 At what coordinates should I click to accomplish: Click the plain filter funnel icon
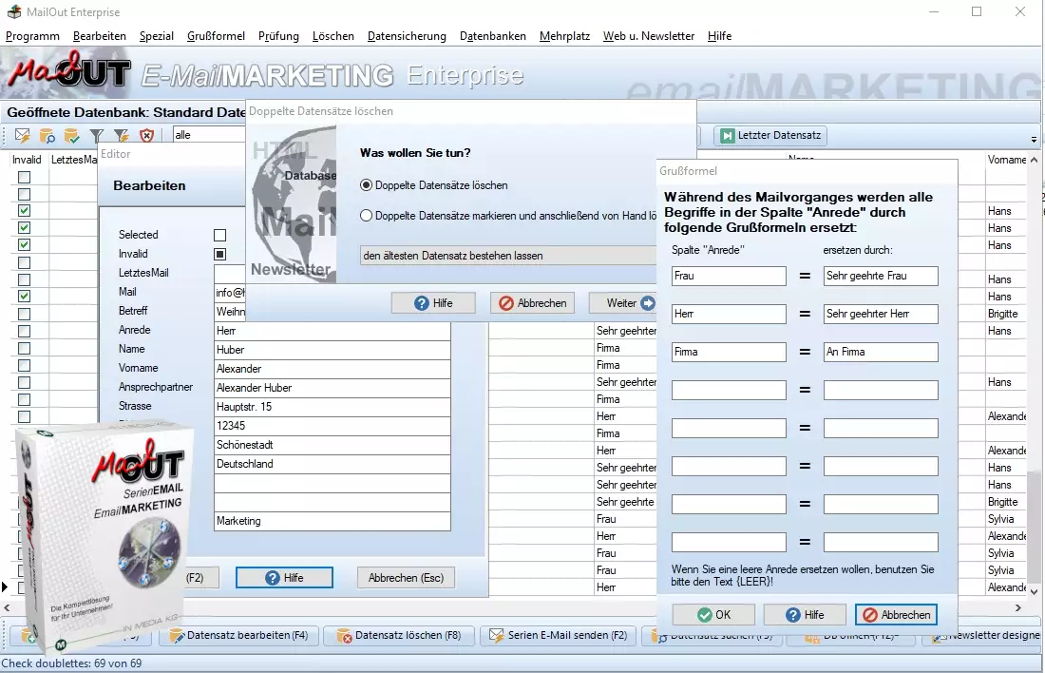pos(97,135)
